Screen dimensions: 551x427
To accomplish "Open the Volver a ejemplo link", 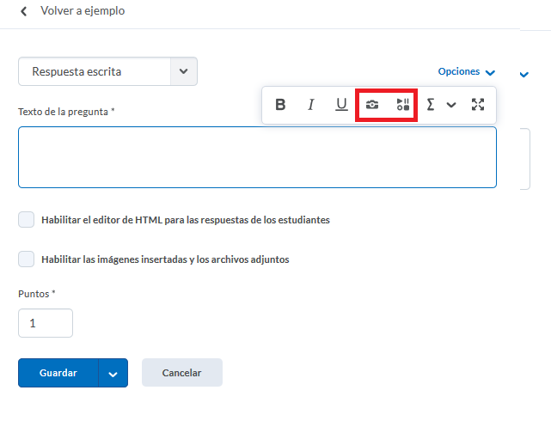I will (x=83, y=11).
